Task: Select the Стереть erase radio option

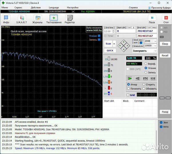Action: pos(144,84)
